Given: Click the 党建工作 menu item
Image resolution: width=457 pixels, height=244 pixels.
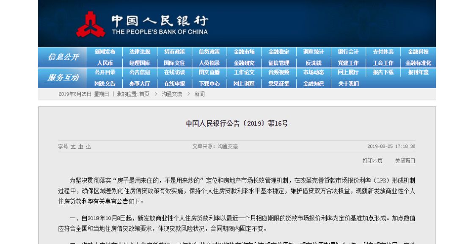Looking at the screenshot, I should (348, 63).
